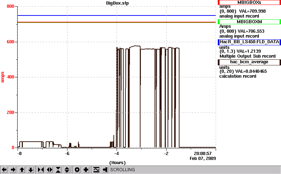
Task: Click the vertical zoom-in hourglass icon
Action: click(x=58, y=169)
